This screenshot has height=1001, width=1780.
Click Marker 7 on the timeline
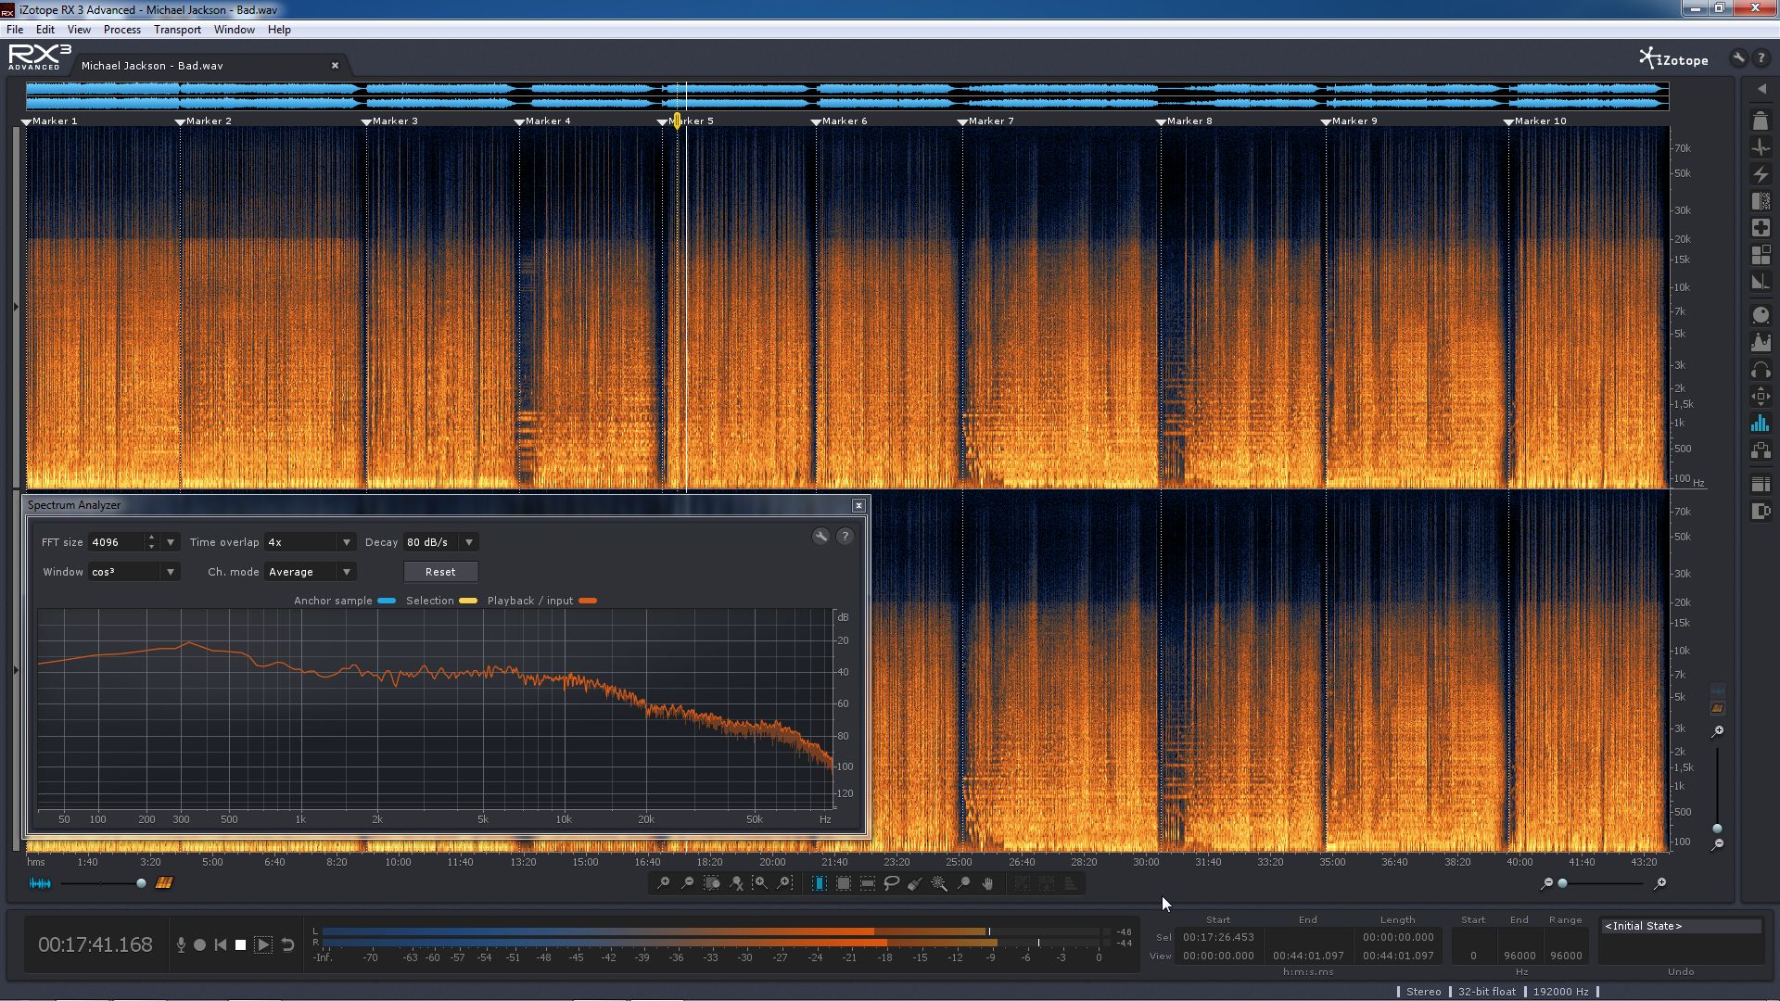[989, 121]
